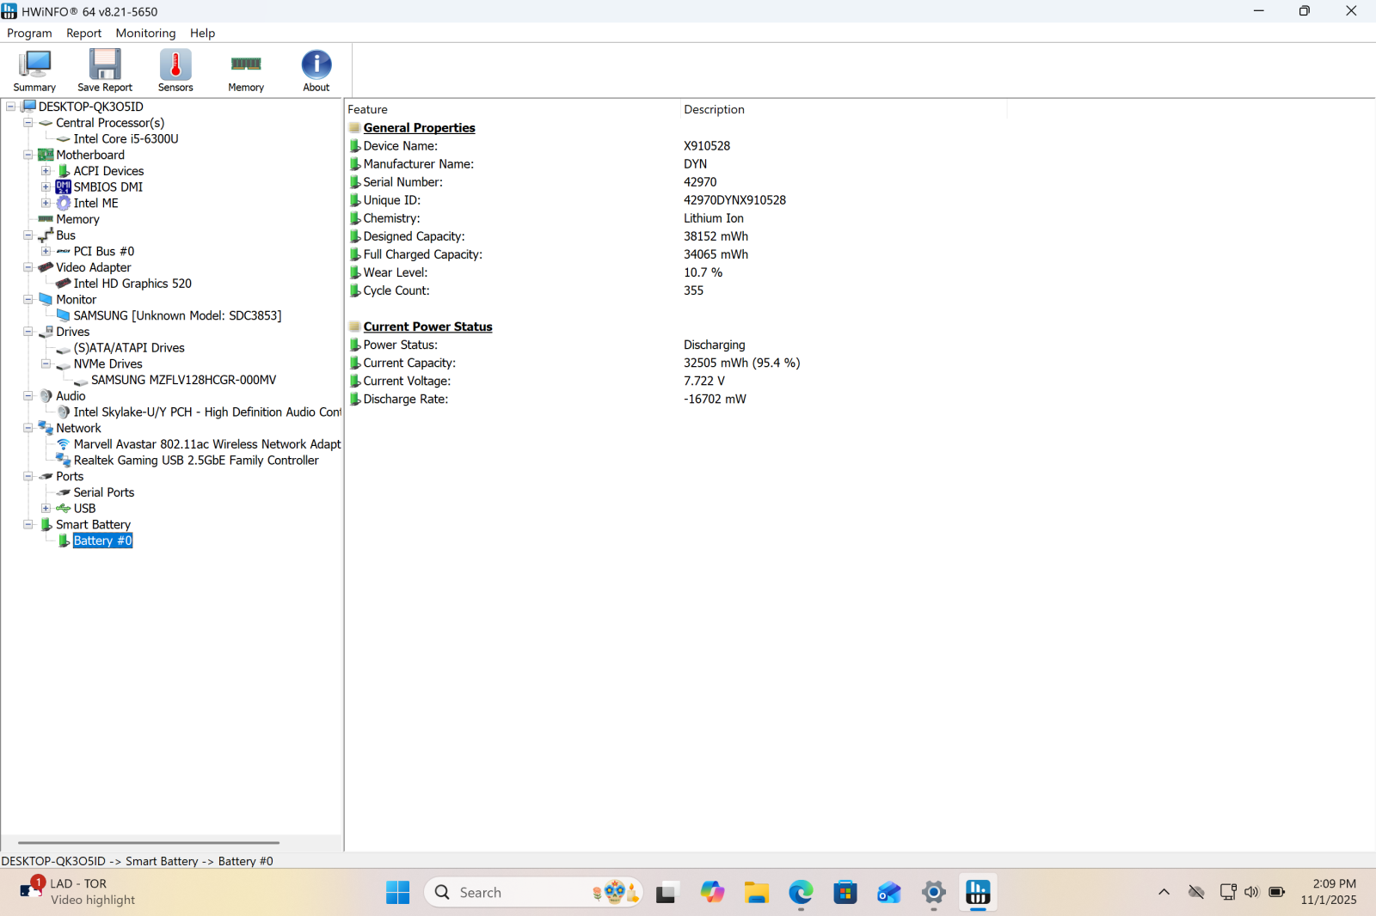Screen dimensions: 1376x916
Task: Collapse the Smart Battery branch
Action: [x=28, y=525]
